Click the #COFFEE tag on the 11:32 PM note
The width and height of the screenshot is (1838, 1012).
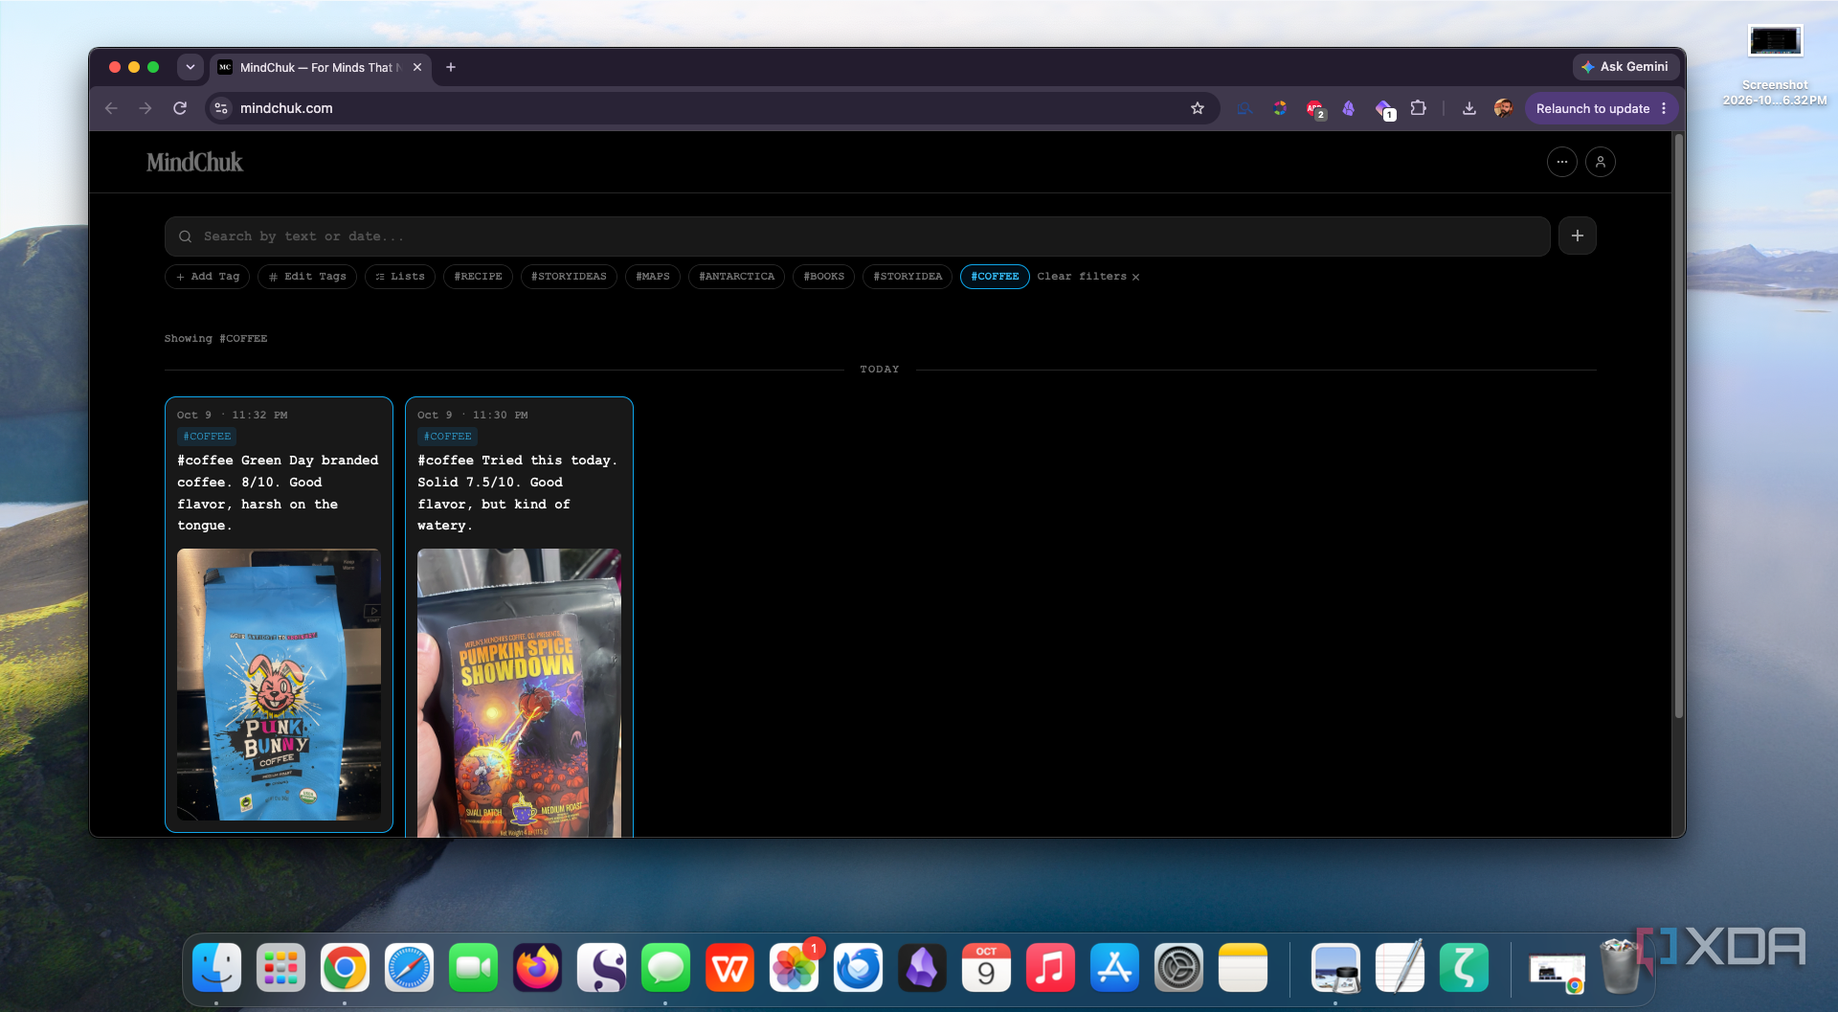207,437
